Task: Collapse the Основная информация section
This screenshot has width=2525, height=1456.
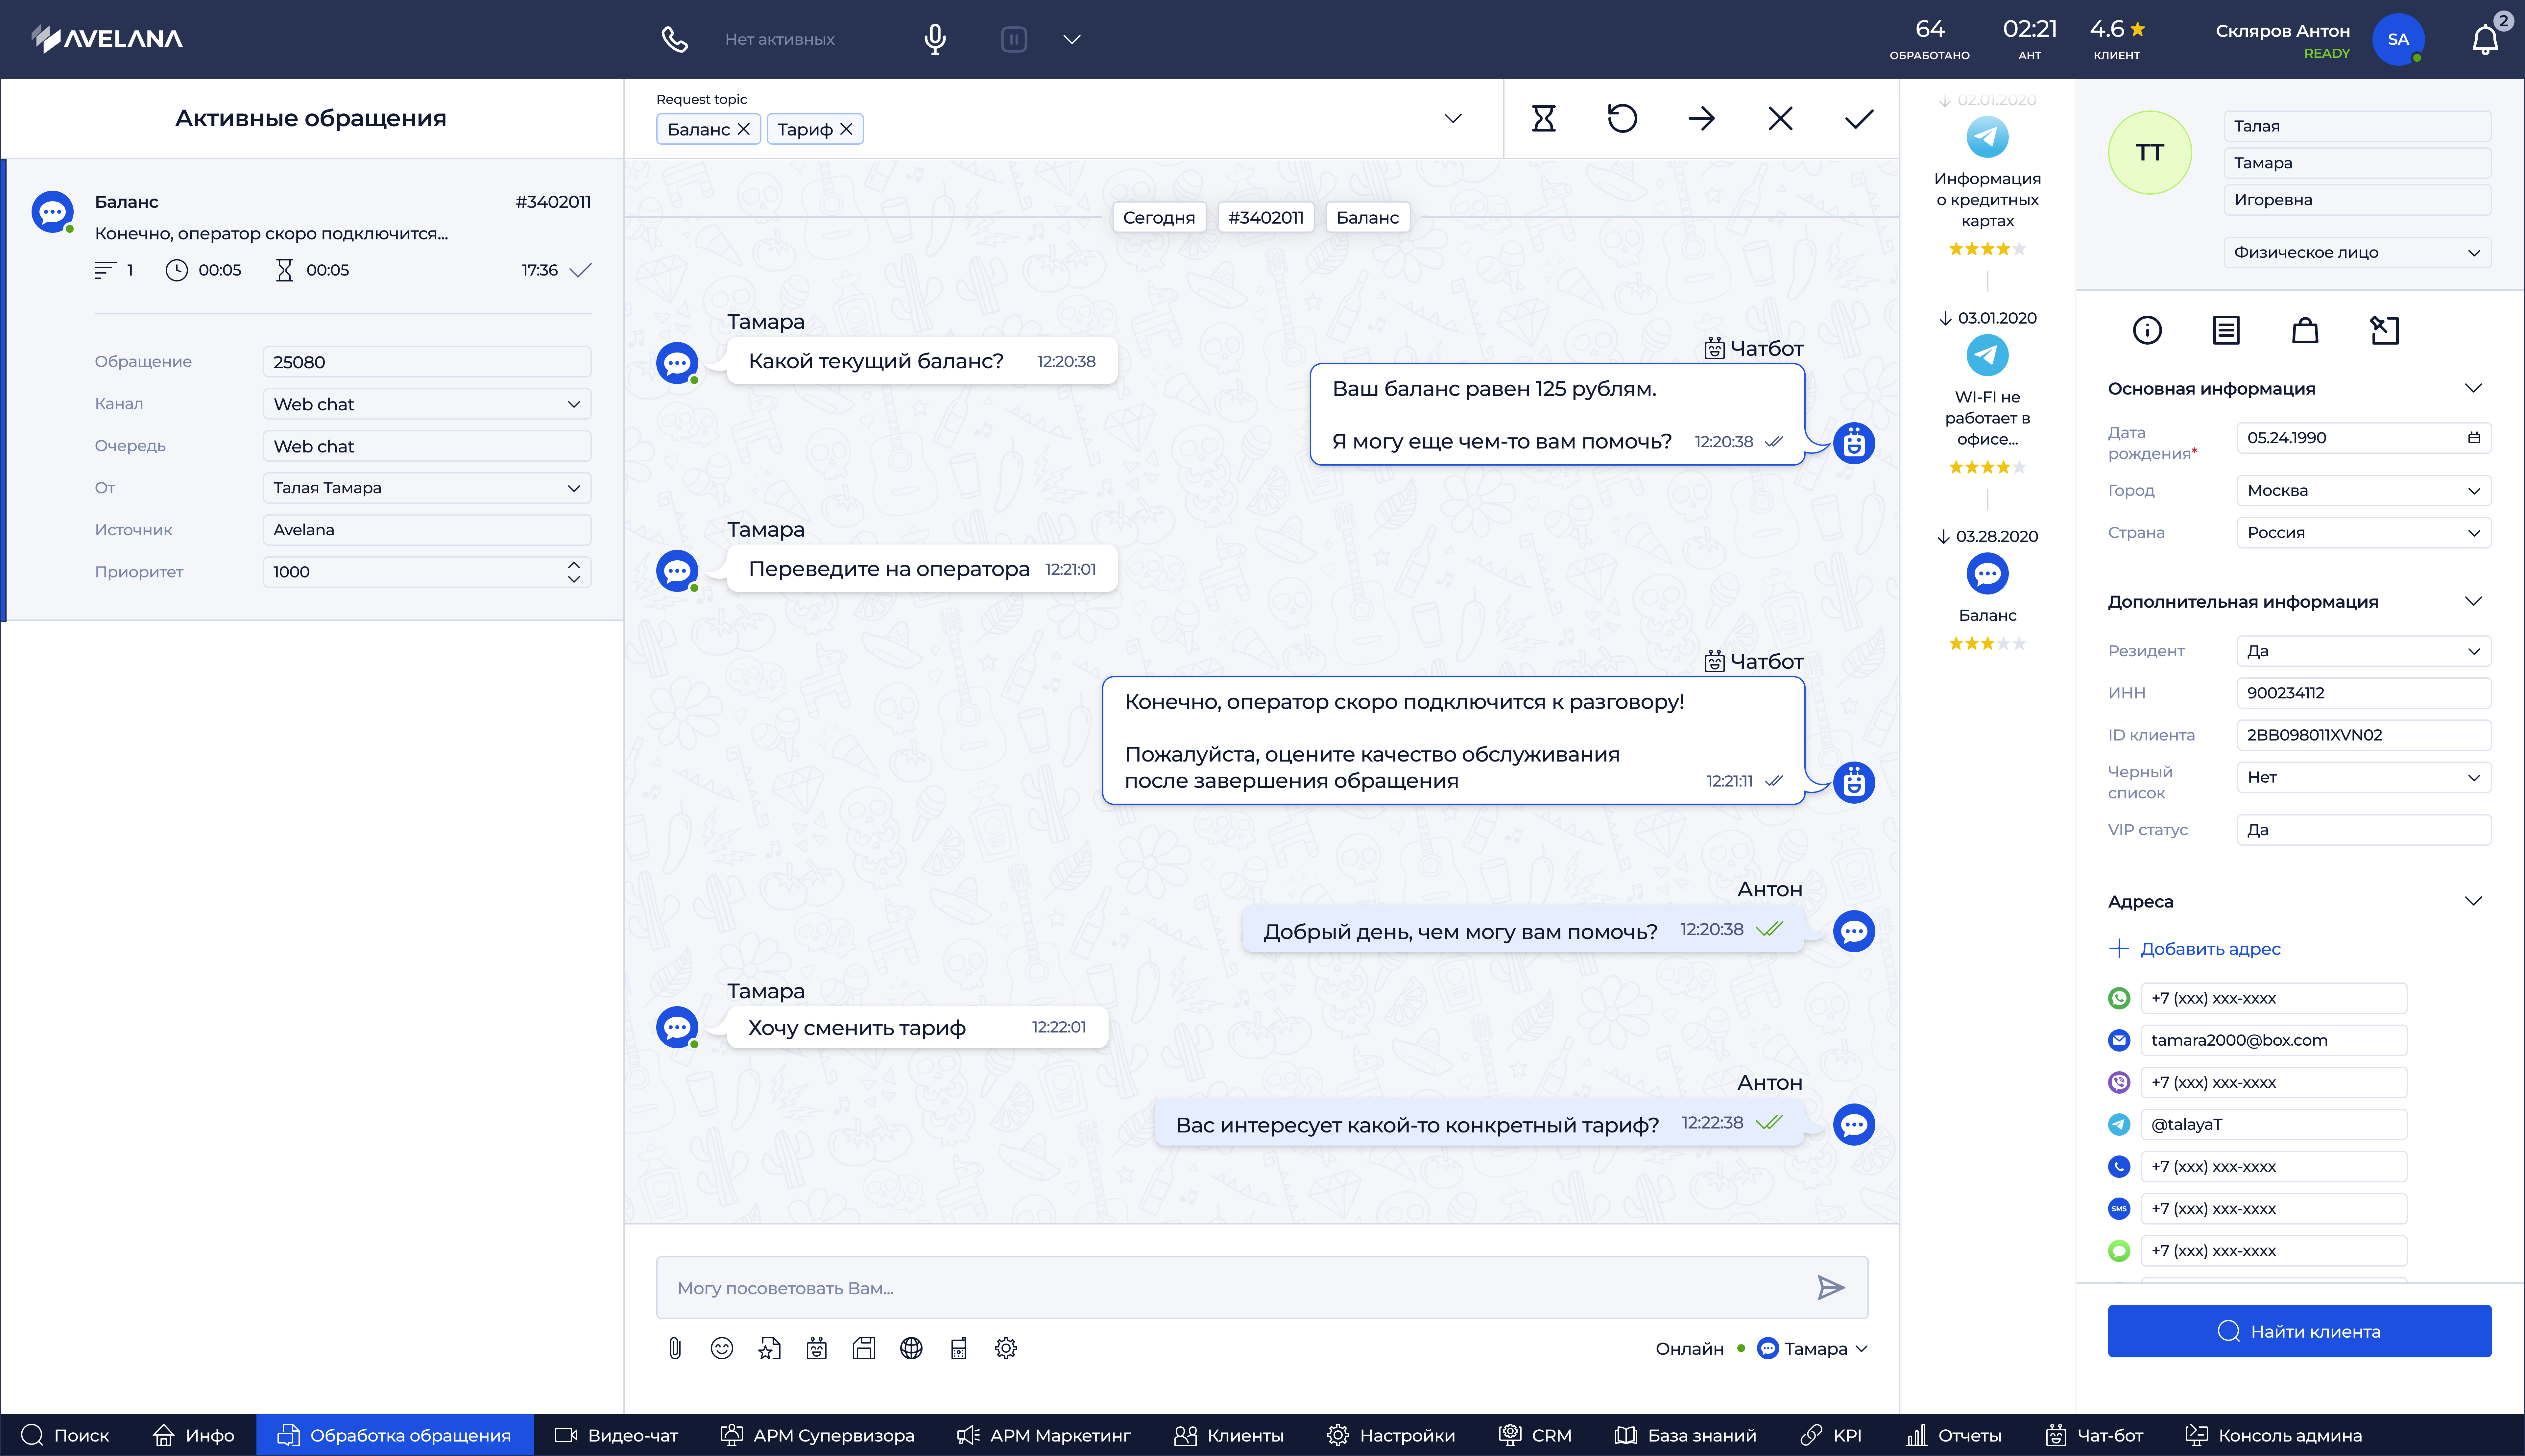Action: point(2473,388)
